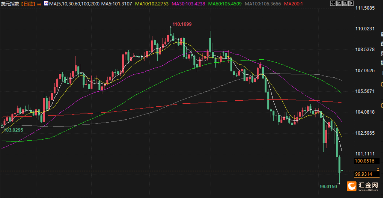Select the MA5:101.3107 legend value
The image size is (383, 198).
tap(117, 4)
